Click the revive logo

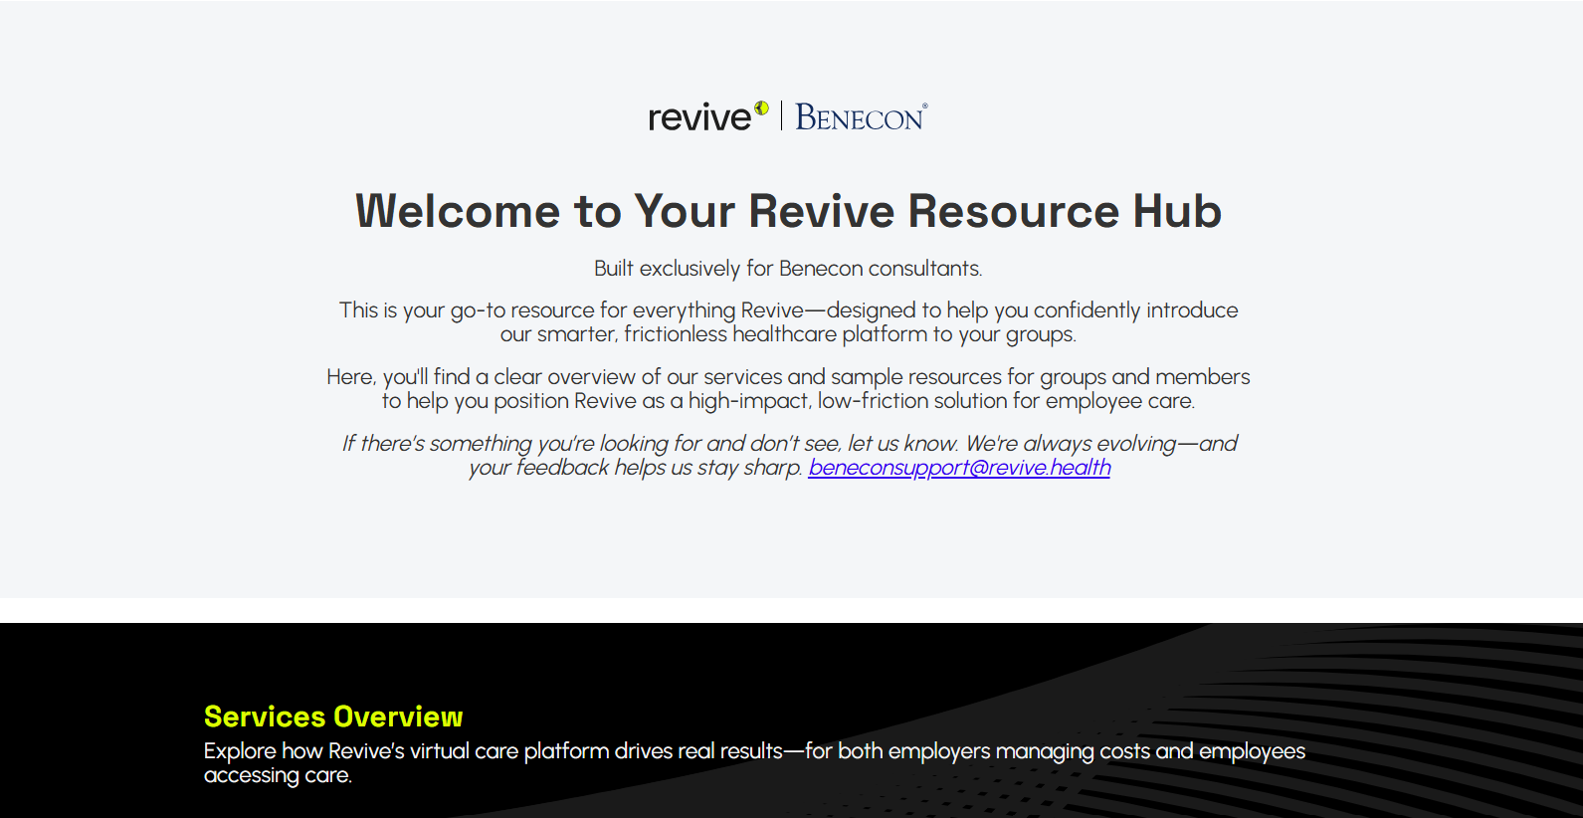[707, 116]
